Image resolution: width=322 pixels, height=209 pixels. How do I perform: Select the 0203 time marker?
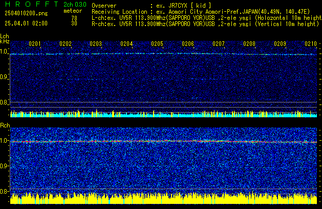click(96, 44)
